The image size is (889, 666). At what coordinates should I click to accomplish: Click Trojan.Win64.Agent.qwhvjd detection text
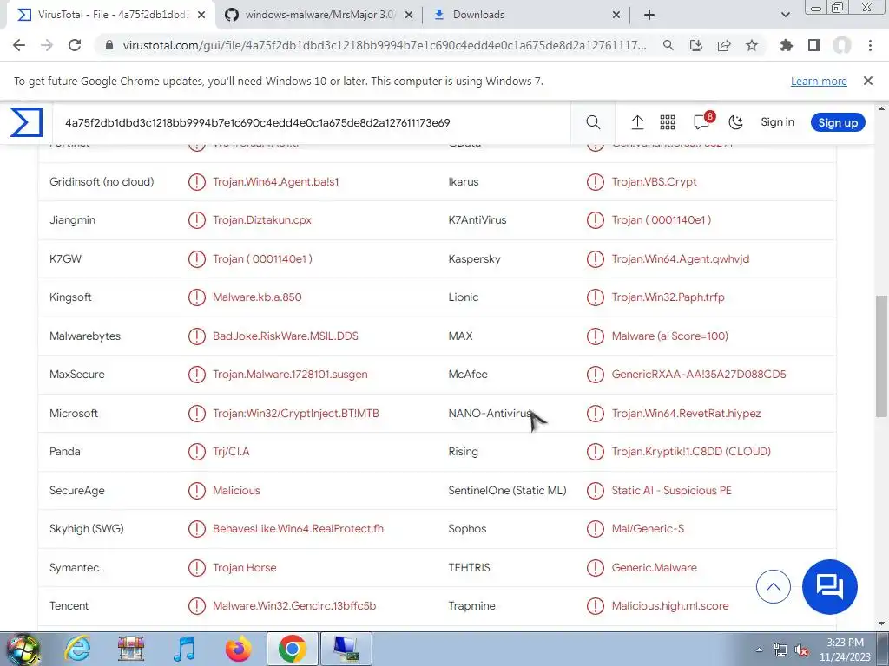(681, 258)
